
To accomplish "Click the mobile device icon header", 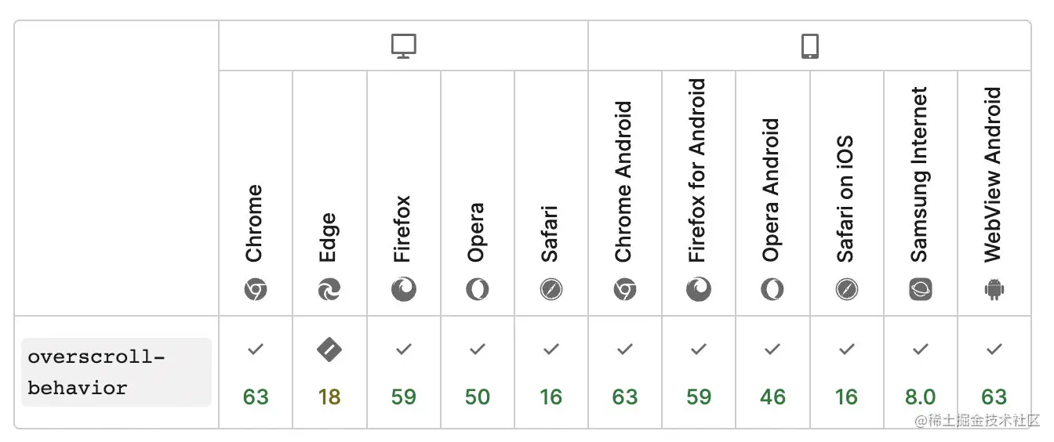I will (x=809, y=46).
